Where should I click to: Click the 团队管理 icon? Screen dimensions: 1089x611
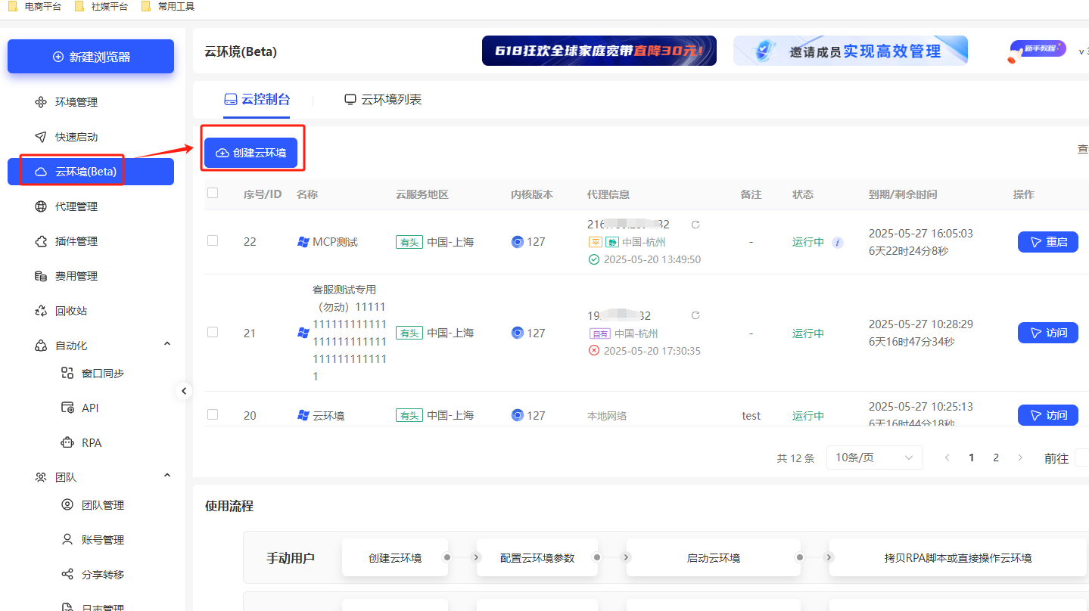point(67,505)
